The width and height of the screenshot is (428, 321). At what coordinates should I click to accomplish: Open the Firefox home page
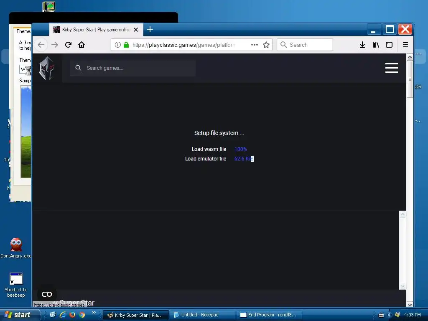pos(82,45)
